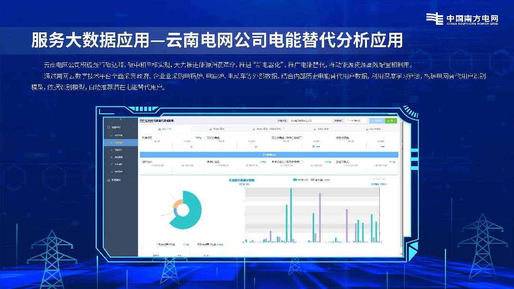
Task: Toggle the teal series in the bar chart legend
Action: pos(301,180)
